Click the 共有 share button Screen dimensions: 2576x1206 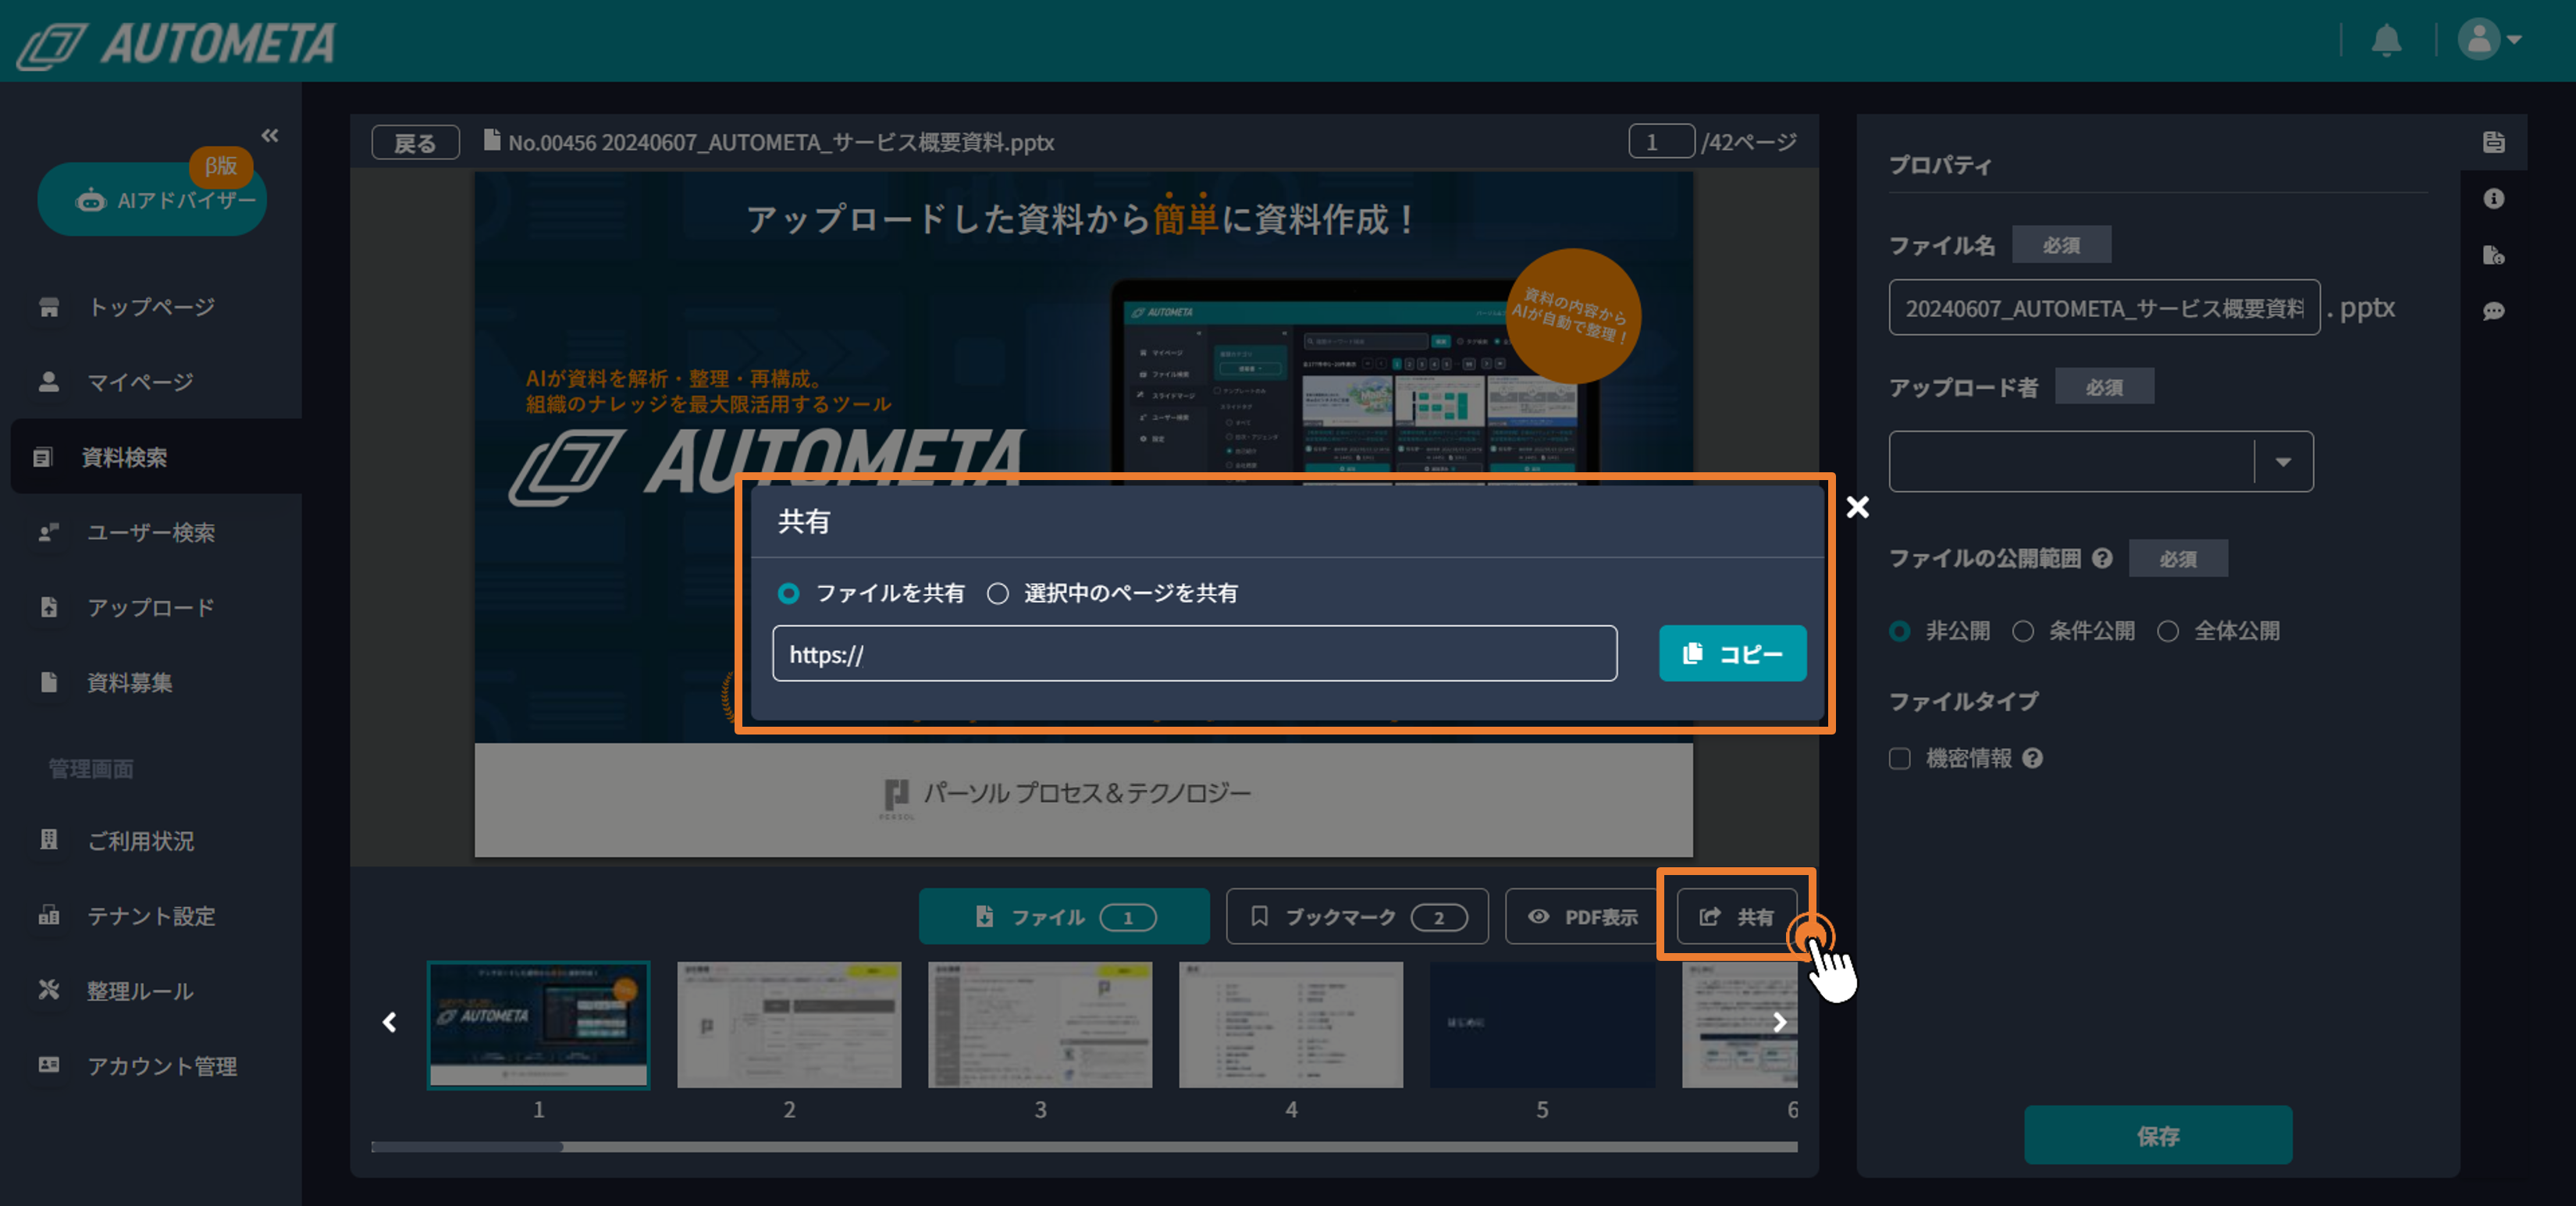pos(1737,915)
